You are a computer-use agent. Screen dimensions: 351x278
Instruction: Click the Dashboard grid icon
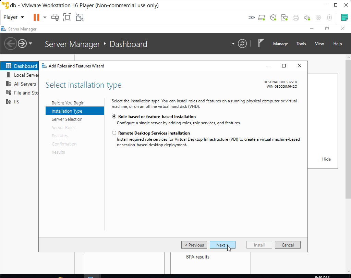tap(9, 66)
